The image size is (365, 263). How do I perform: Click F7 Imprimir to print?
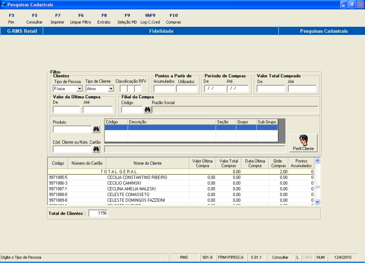(58, 19)
